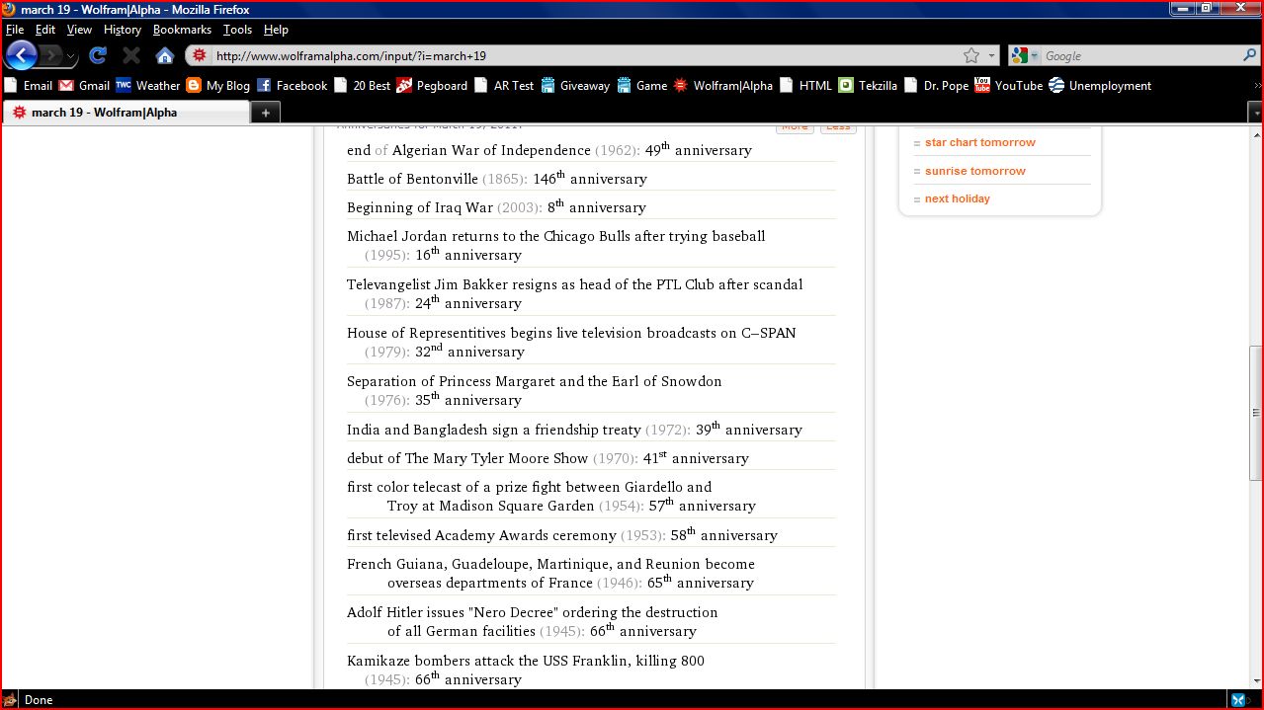
Task: Open the YouTube bookmark
Action: pyautogui.click(x=1008, y=86)
